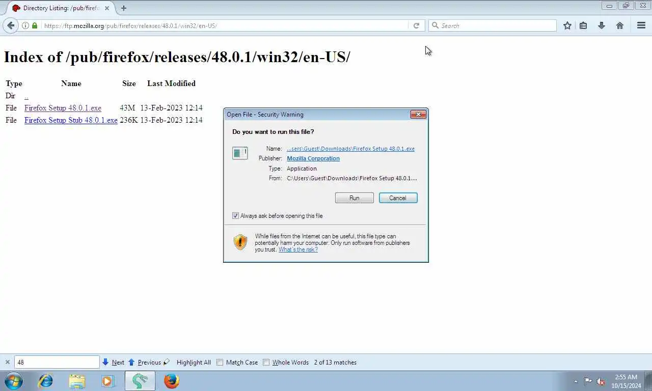Find Previous match in find bar
Image resolution: width=652 pixels, height=391 pixels.
pos(145,362)
